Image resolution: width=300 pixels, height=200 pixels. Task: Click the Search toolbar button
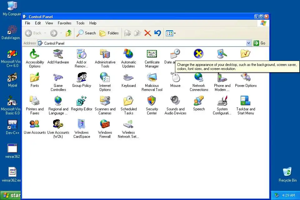86,33
